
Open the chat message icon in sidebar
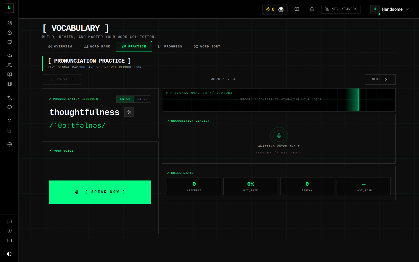[10, 222]
